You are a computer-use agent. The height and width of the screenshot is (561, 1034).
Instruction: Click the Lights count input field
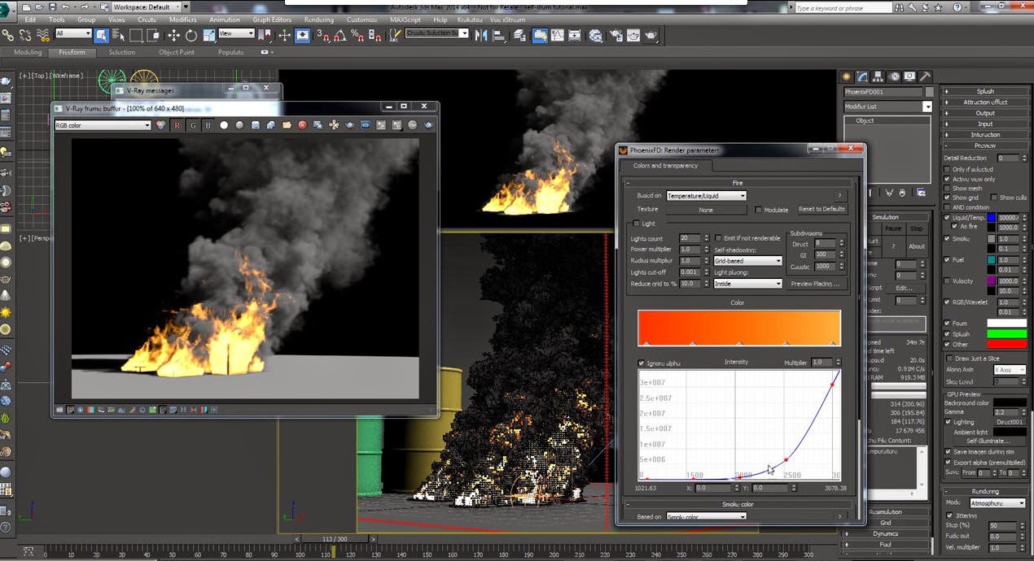click(x=689, y=238)
